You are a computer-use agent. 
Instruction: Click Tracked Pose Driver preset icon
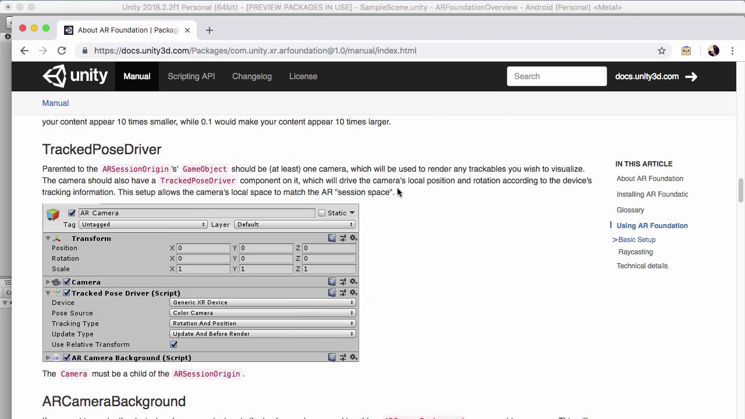(x=343, y=293)
